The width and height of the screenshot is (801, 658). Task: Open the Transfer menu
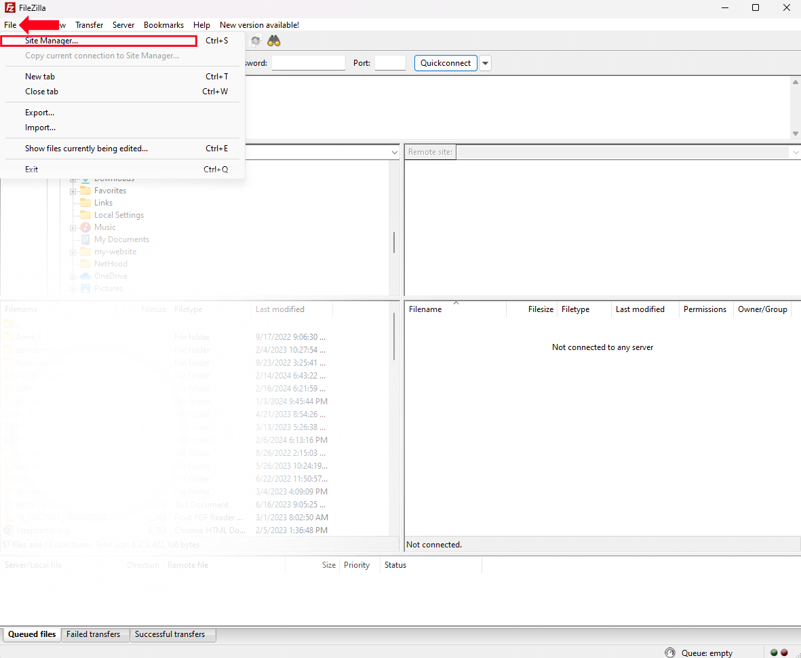click(90, 25)
